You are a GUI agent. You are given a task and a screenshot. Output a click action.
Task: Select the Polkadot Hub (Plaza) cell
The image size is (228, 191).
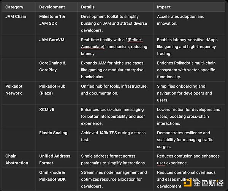[53, 90]
